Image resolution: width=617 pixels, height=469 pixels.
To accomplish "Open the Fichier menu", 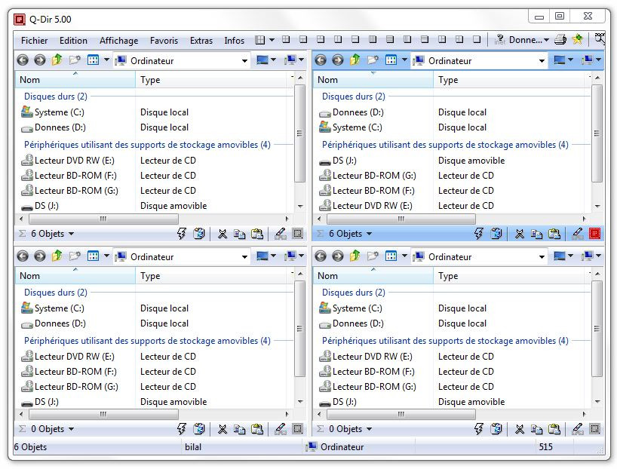I will tap(34, 41).
